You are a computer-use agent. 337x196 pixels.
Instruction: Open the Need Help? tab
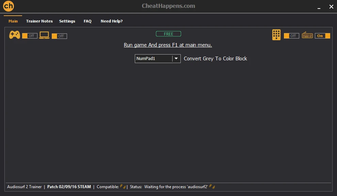[112, 21]
